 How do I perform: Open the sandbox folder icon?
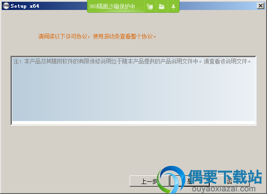click(x=161, y=7)
